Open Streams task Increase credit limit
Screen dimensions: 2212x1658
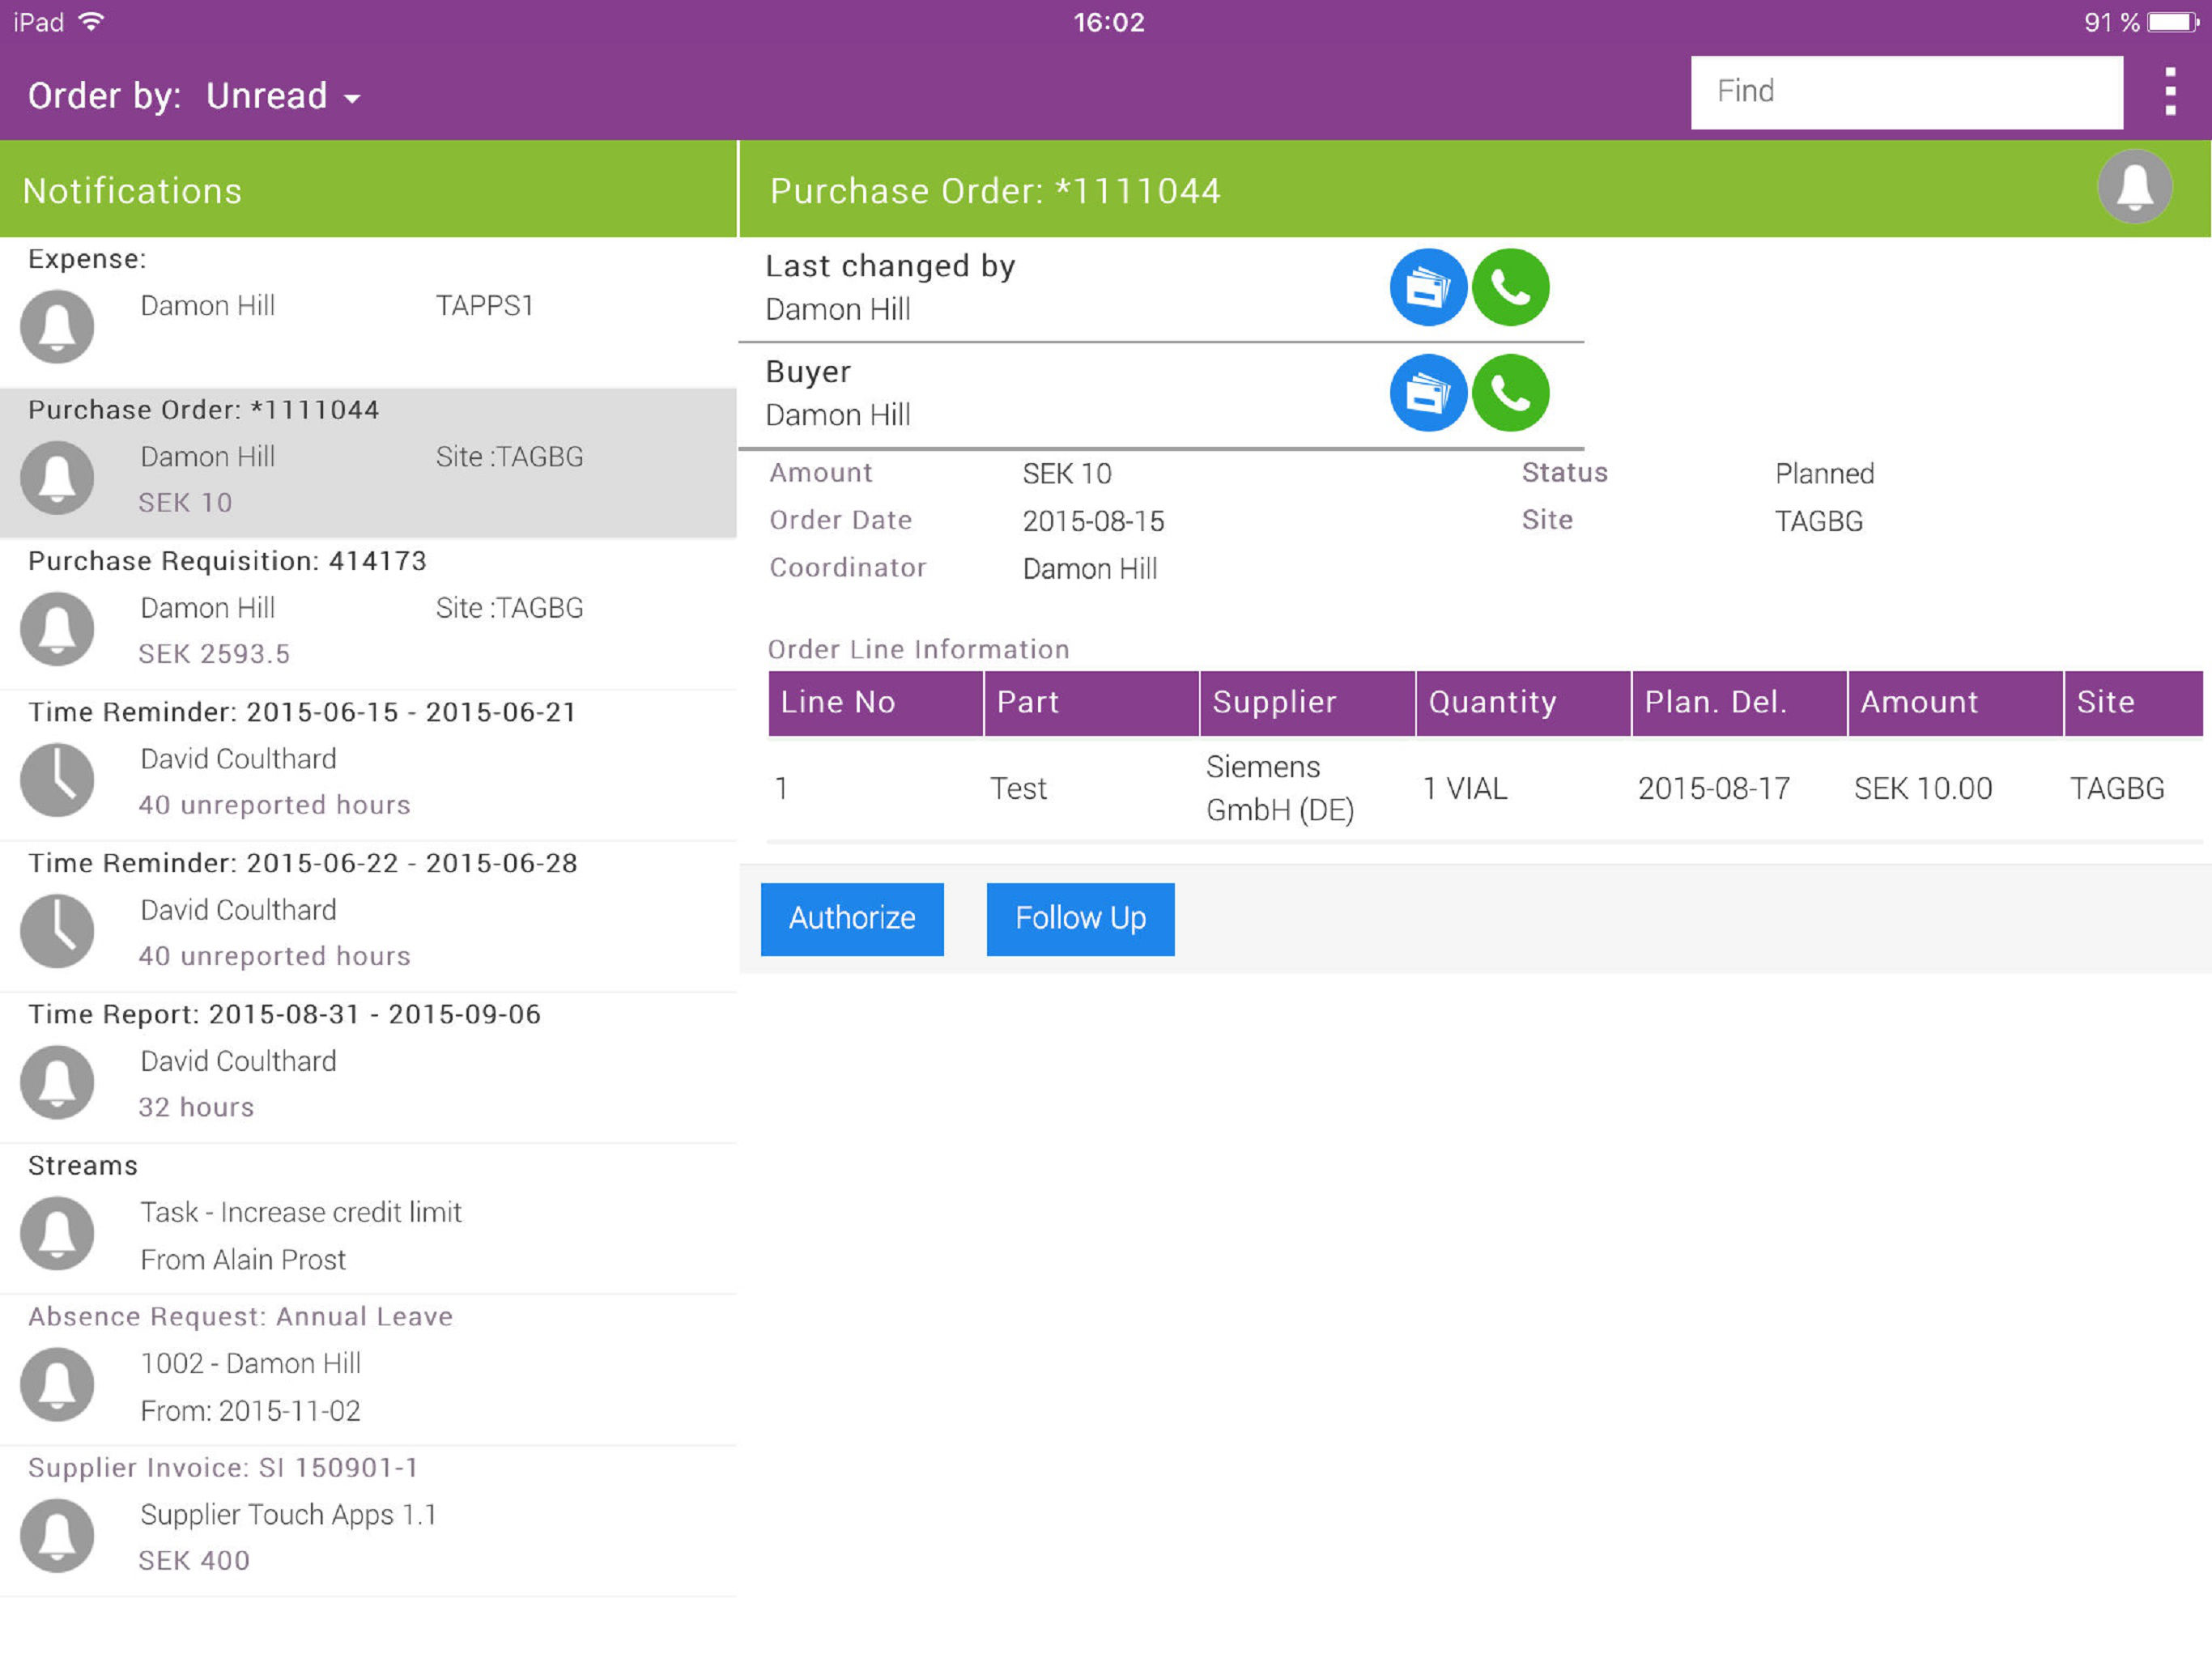(x=368, y=1218)
